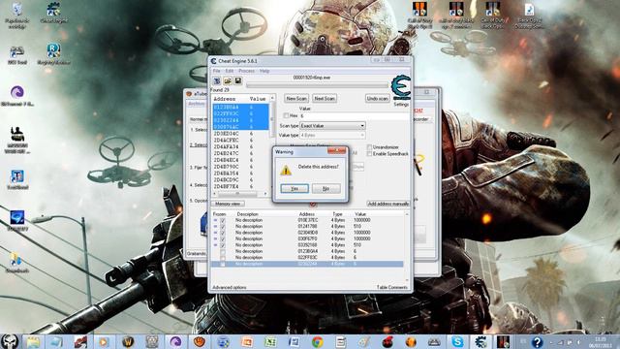Viewport: 620px width, 349px height.
Task: Click value 1000000 of the 010E37EC row
Action: click(x=361, y=220)
